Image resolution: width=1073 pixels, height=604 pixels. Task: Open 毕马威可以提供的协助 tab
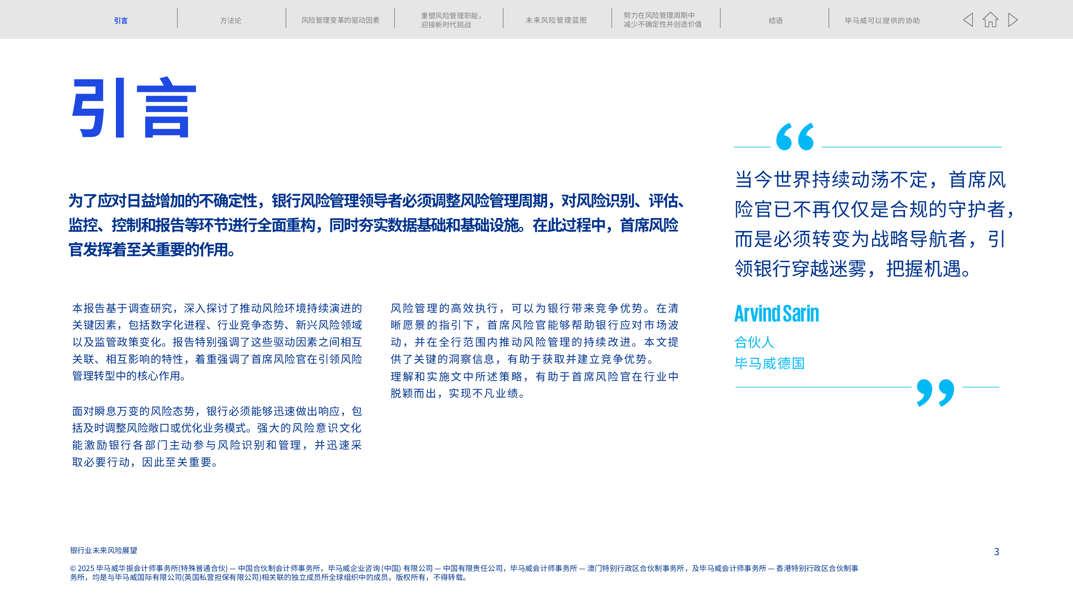pyautogui.click(x=882, y=20)
